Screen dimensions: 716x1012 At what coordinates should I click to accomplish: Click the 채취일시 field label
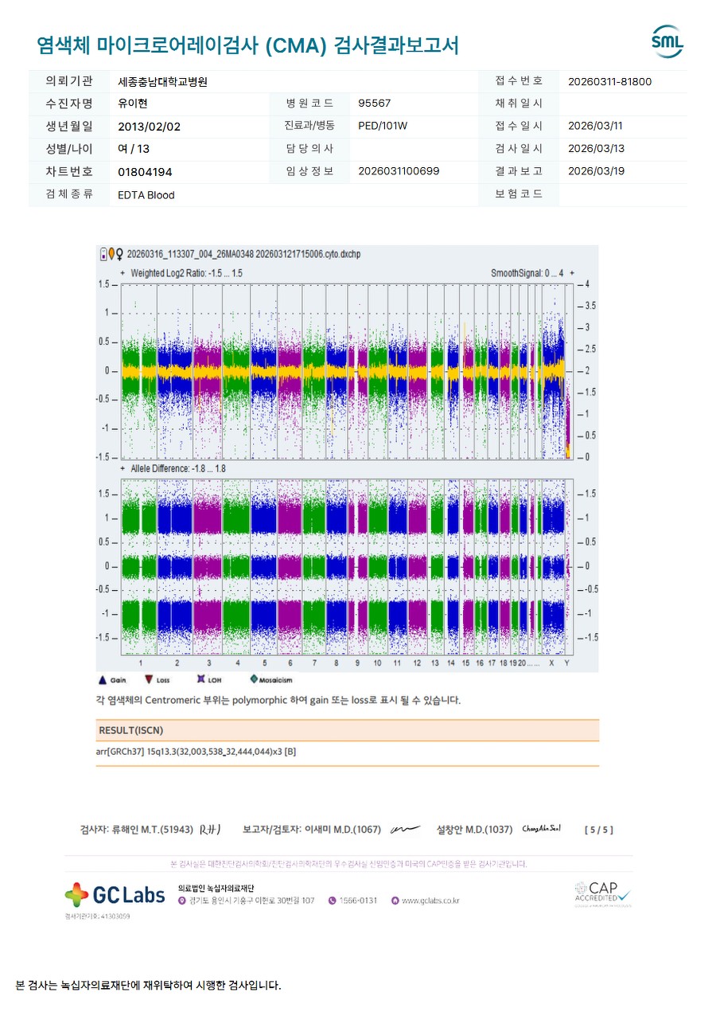(519, 104)
